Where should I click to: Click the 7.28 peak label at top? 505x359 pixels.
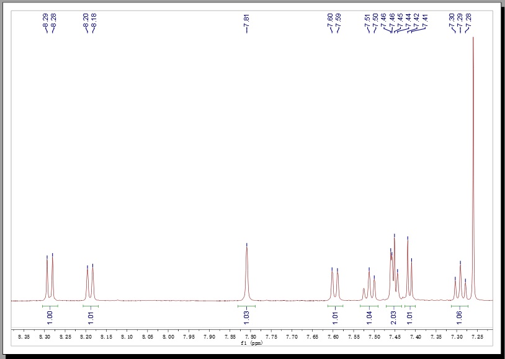point(468,20)
